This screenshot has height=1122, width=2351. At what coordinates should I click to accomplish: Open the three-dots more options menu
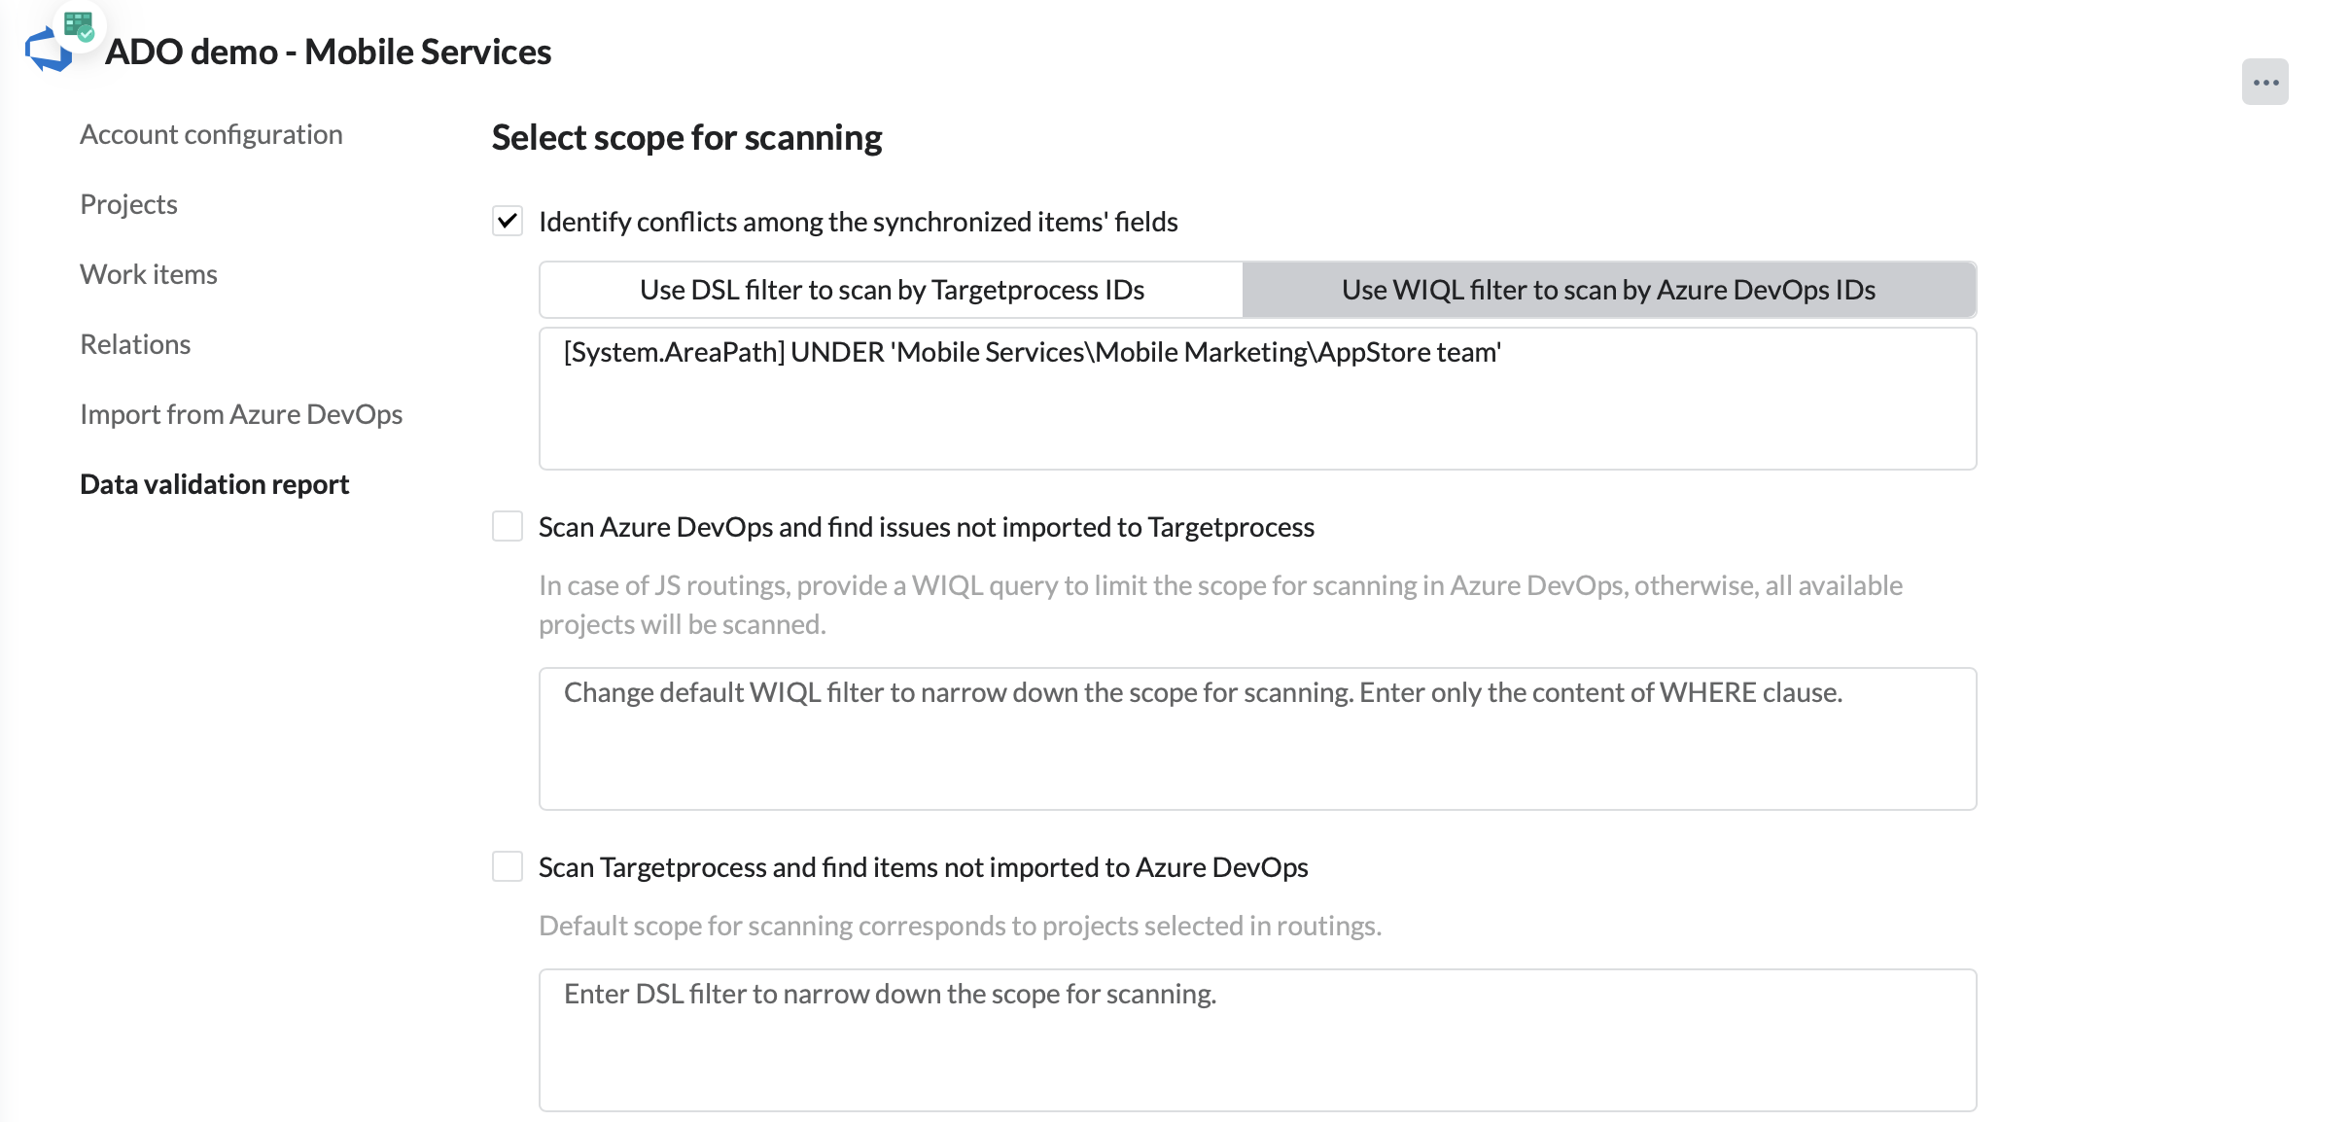tap(2264, 83)
